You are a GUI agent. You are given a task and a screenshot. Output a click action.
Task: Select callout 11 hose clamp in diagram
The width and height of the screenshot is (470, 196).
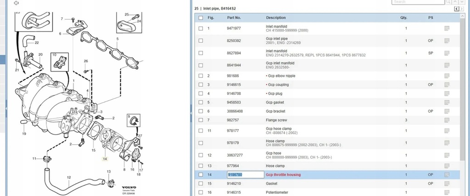pyautogui.click(x=34, y=158)
